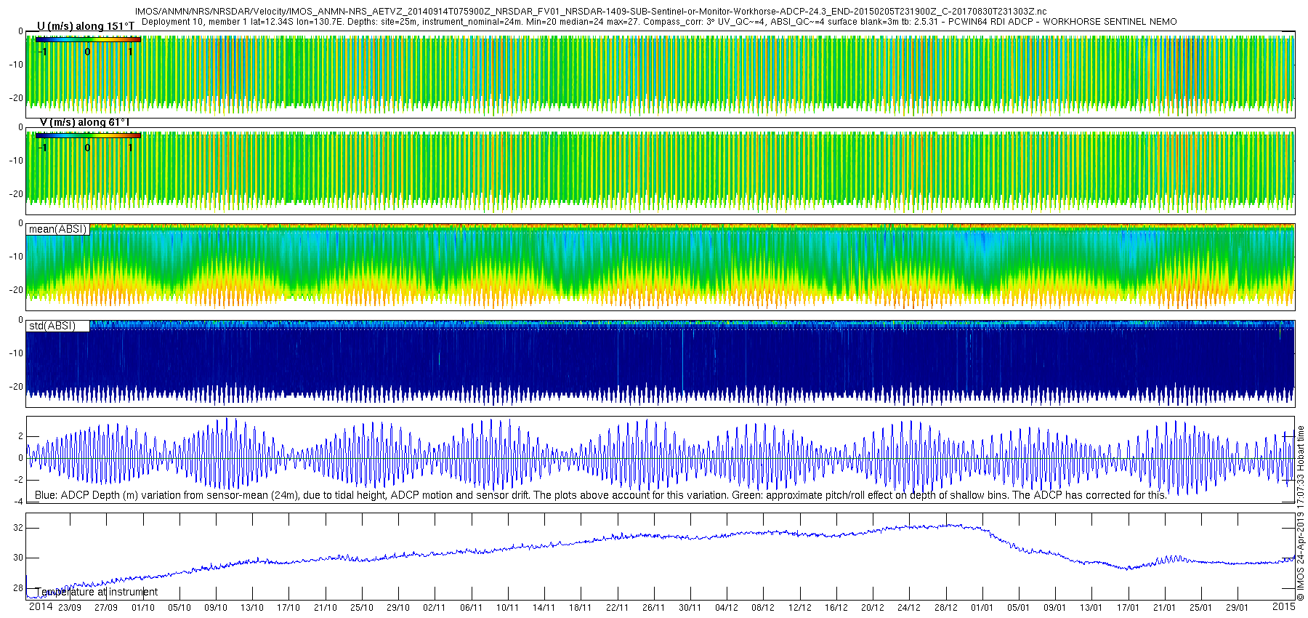The image size is (1308, 618).
Task: Click the vertical IMOS timestamp text at right edge
Action: click(1301, 513)
